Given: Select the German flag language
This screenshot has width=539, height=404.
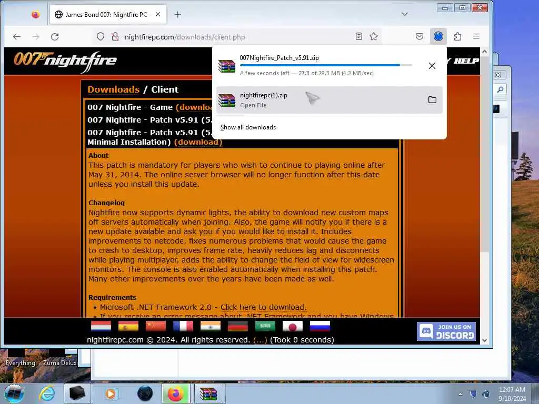Looking at the screenshot, I should click(x=237, y=326).
